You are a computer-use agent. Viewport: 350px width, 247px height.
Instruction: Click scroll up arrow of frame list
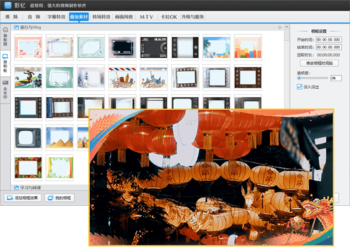pyautogui.click(x=287, y=27)
